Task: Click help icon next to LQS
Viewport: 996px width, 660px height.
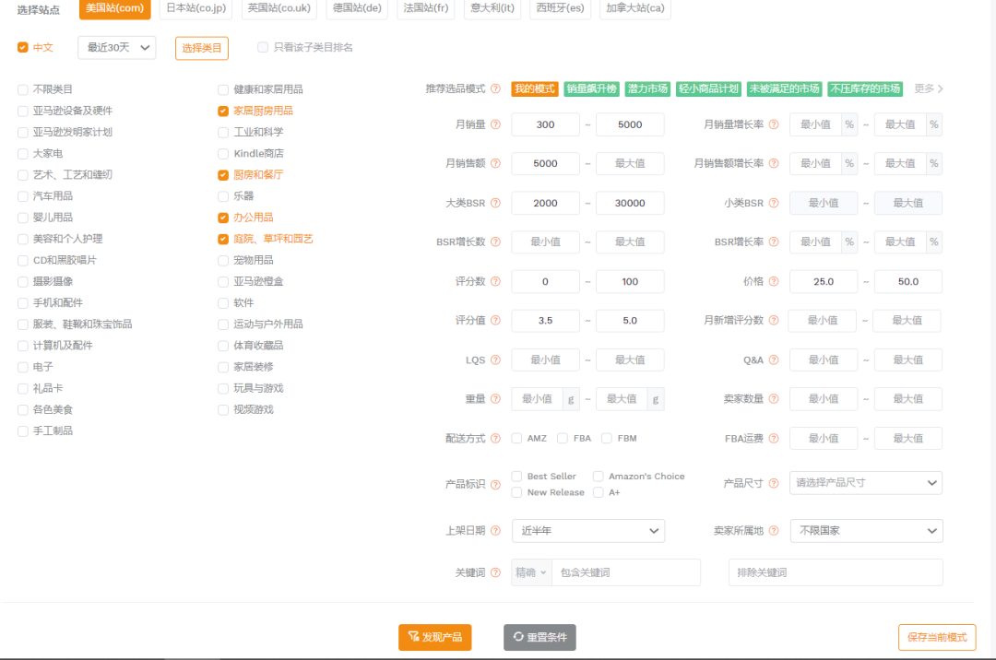Action: 495,359
